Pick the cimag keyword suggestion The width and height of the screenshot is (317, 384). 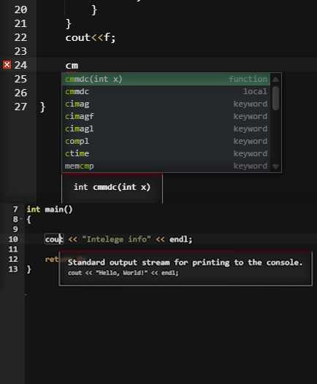tap(166, 104)
